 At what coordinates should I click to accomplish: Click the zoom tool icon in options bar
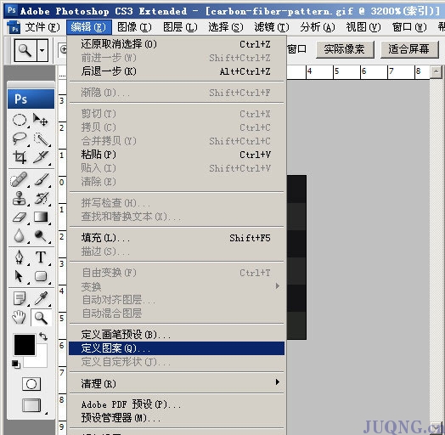(x=25, y=50)
